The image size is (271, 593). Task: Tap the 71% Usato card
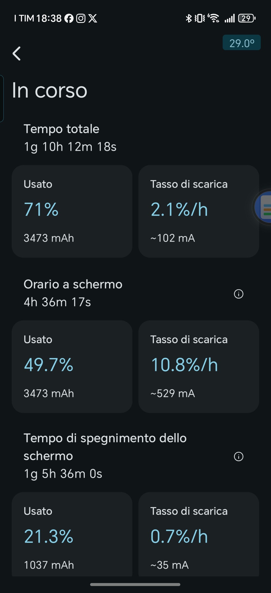click(72, 211)
